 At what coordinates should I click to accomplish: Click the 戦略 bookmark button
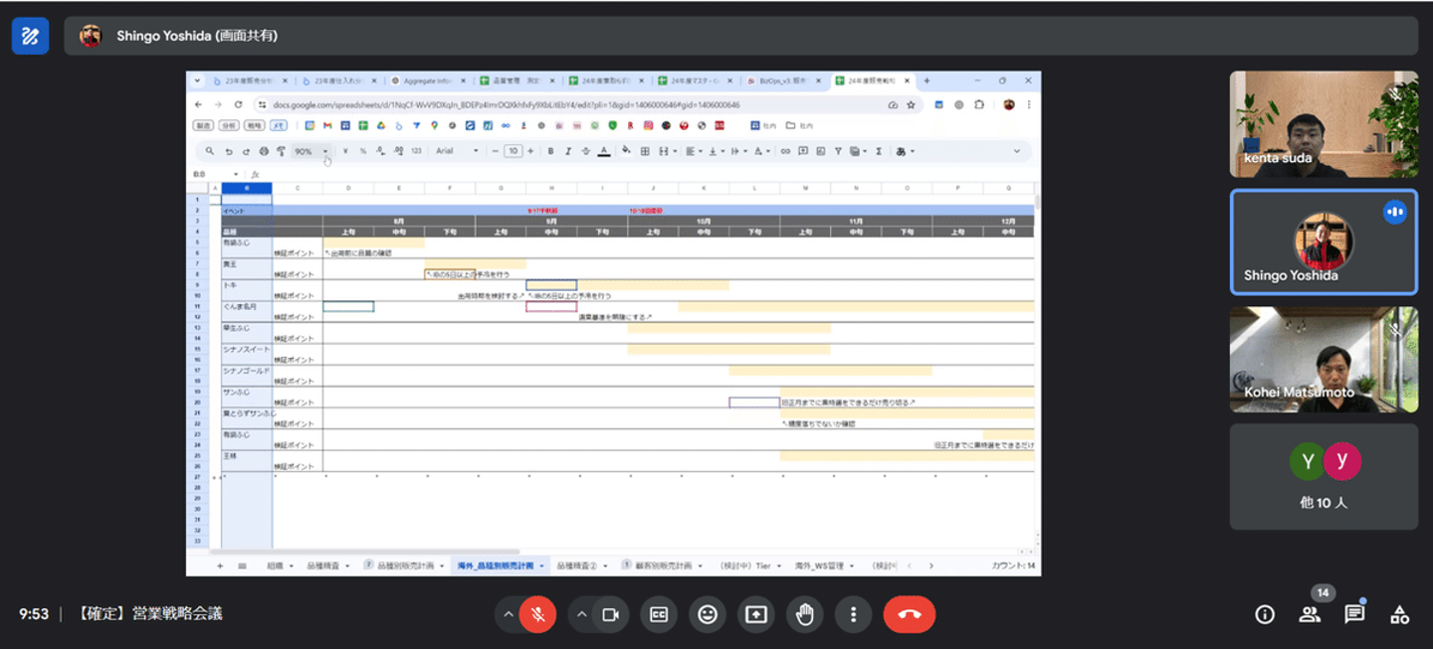tap(254, 126)
